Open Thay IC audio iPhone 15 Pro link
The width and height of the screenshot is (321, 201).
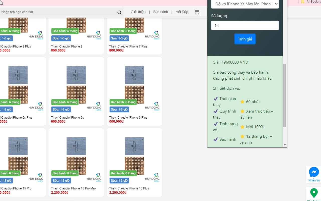pos(16,188)
